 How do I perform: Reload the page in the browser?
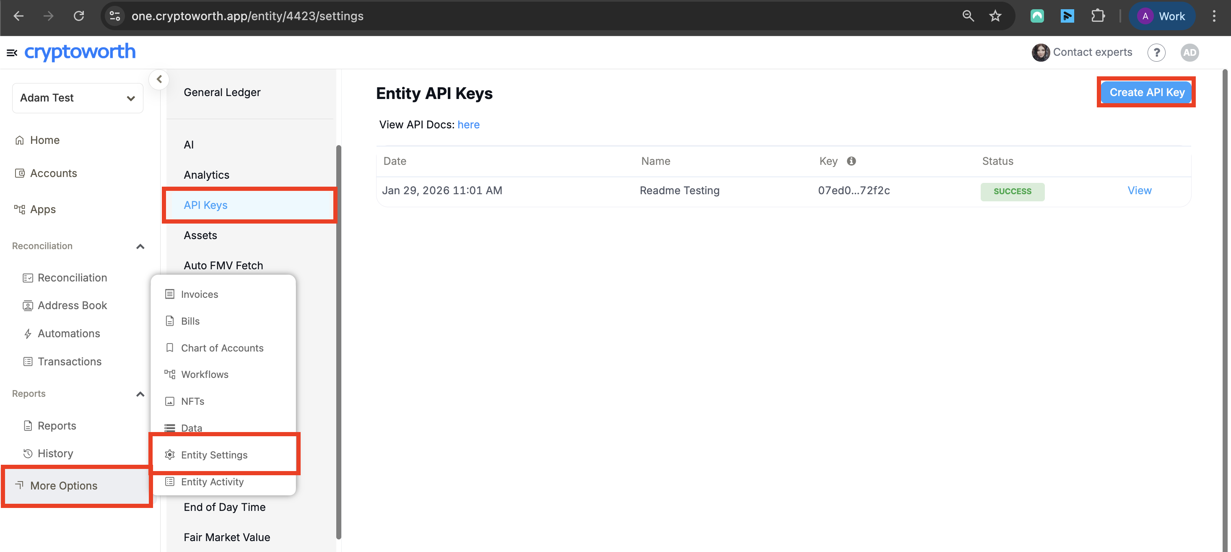coord(79,16)
